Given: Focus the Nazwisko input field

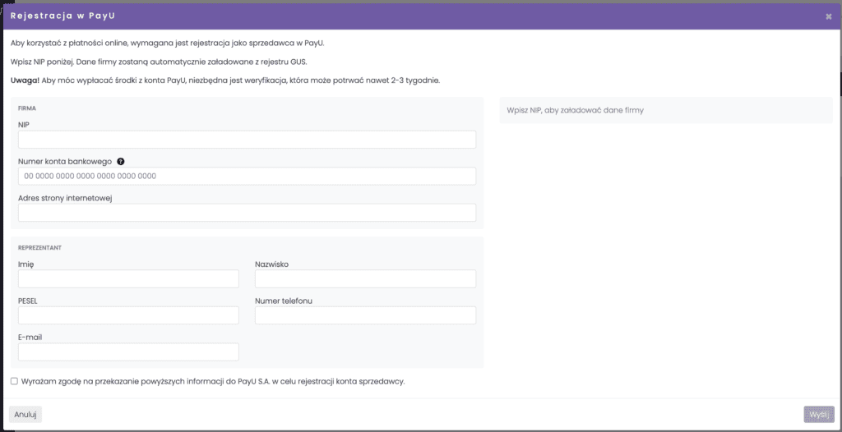Looking at the screenshot, I should coord(365,279).
